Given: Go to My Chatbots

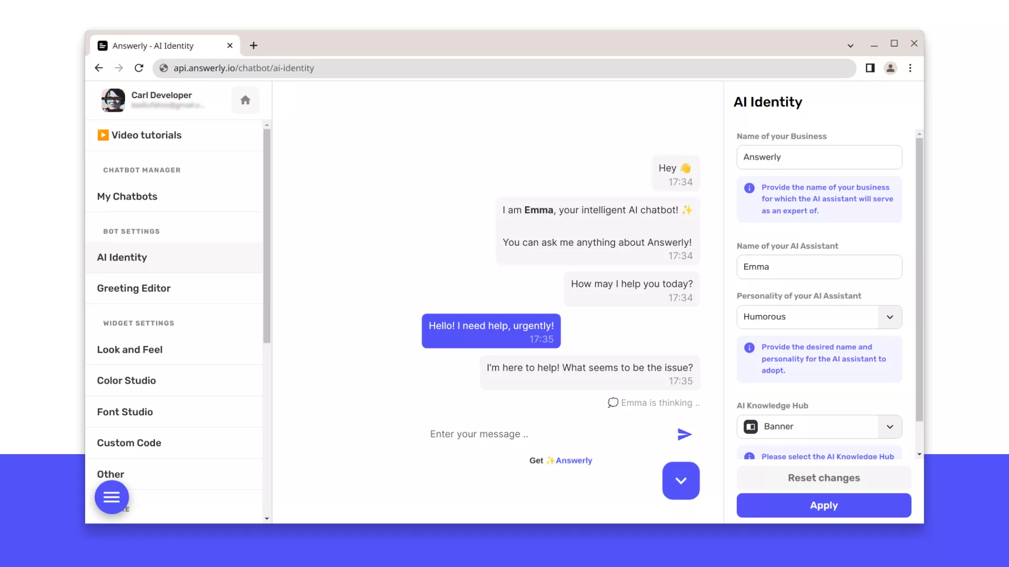Looking at the screenshot, I should point(127,196).
